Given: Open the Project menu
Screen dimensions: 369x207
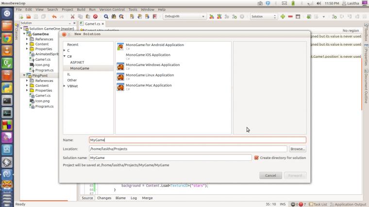Looking at the screenshot, I should coord(67,9).
